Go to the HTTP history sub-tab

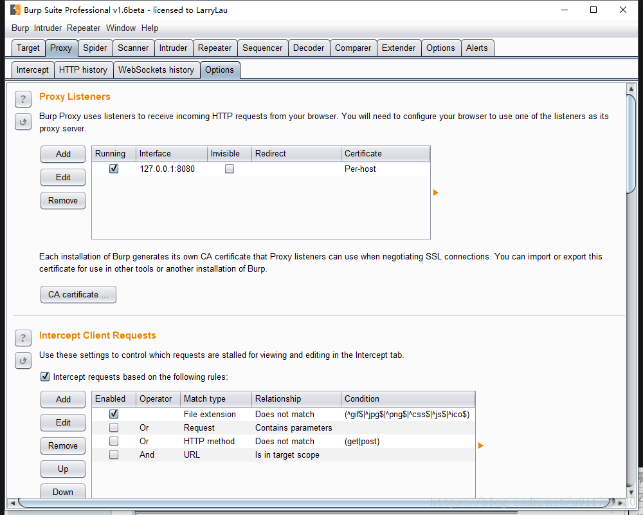83,70
